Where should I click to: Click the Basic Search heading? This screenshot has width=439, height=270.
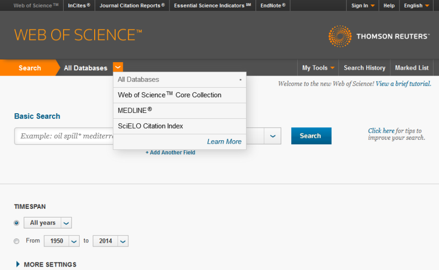tap(37, 116)
